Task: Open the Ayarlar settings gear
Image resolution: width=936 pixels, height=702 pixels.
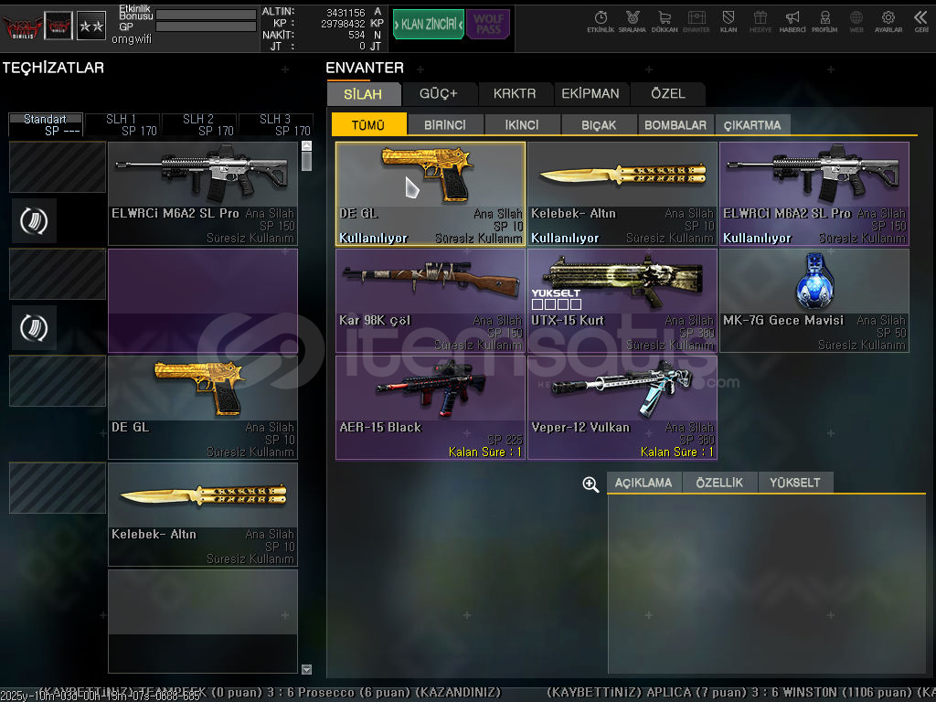Action: pos(888,22)
